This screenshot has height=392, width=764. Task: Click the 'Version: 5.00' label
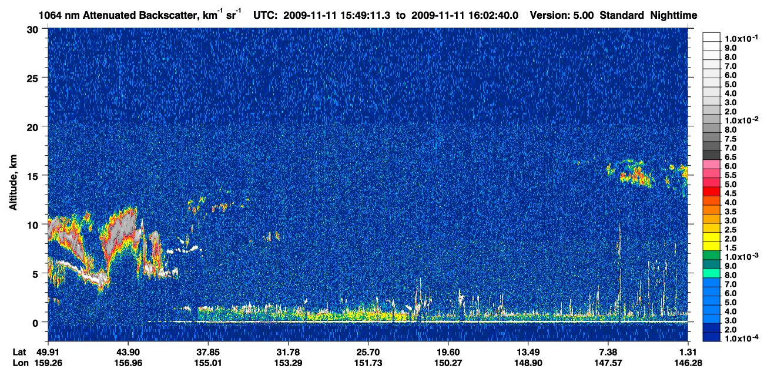pyautogui.click(x=562, y=15)
